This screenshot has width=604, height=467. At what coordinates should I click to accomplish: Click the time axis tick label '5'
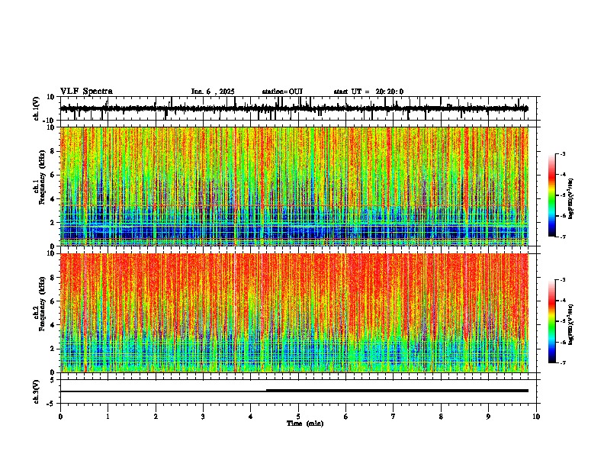(x=298, y=417)
